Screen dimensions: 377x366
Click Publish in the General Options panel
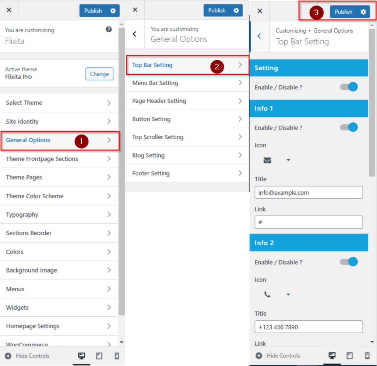click(216, 11)
